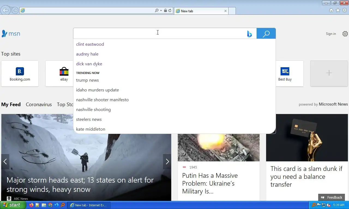Select suggestion dick van dyke

click(x=89, y=64)
